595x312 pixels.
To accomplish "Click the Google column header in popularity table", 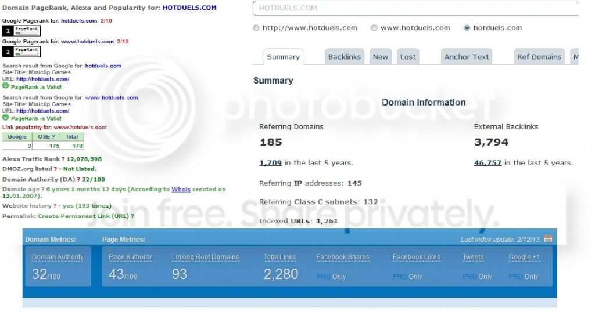I will pyautogui.click(x=17, y=137).
